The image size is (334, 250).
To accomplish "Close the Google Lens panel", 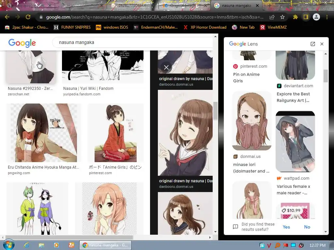I will 322,44.
